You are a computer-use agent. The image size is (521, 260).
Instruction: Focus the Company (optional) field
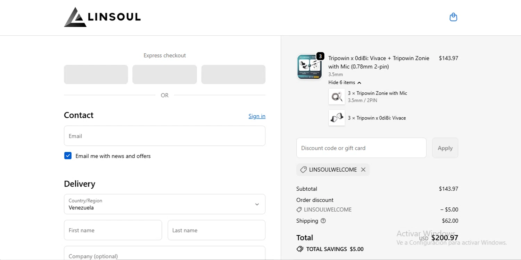pos(165,253)
